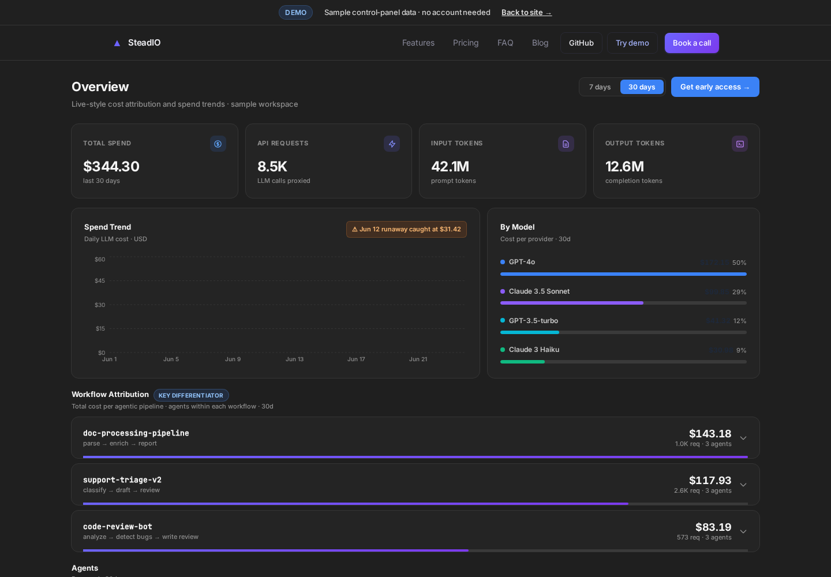Click the Input Tokens document icon
The height and width of the screenshot is (577, 831).
566,144
